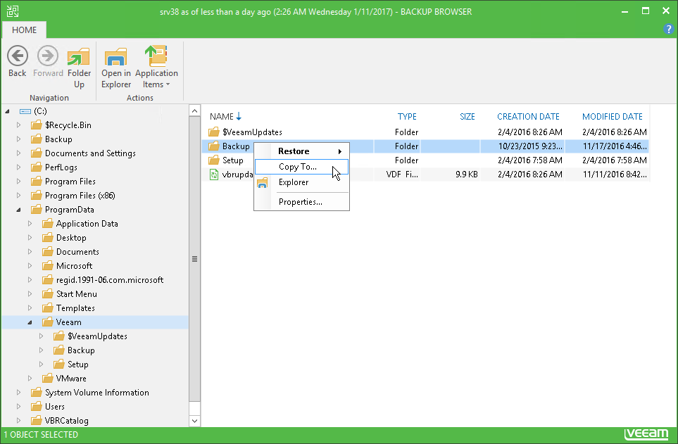678x444 pixels.
Task: Sort by CREATION DATE column
Action: coord(528,117)
